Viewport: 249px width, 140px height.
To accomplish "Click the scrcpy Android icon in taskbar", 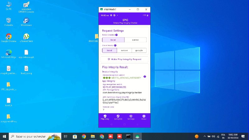I will (137, 136).
